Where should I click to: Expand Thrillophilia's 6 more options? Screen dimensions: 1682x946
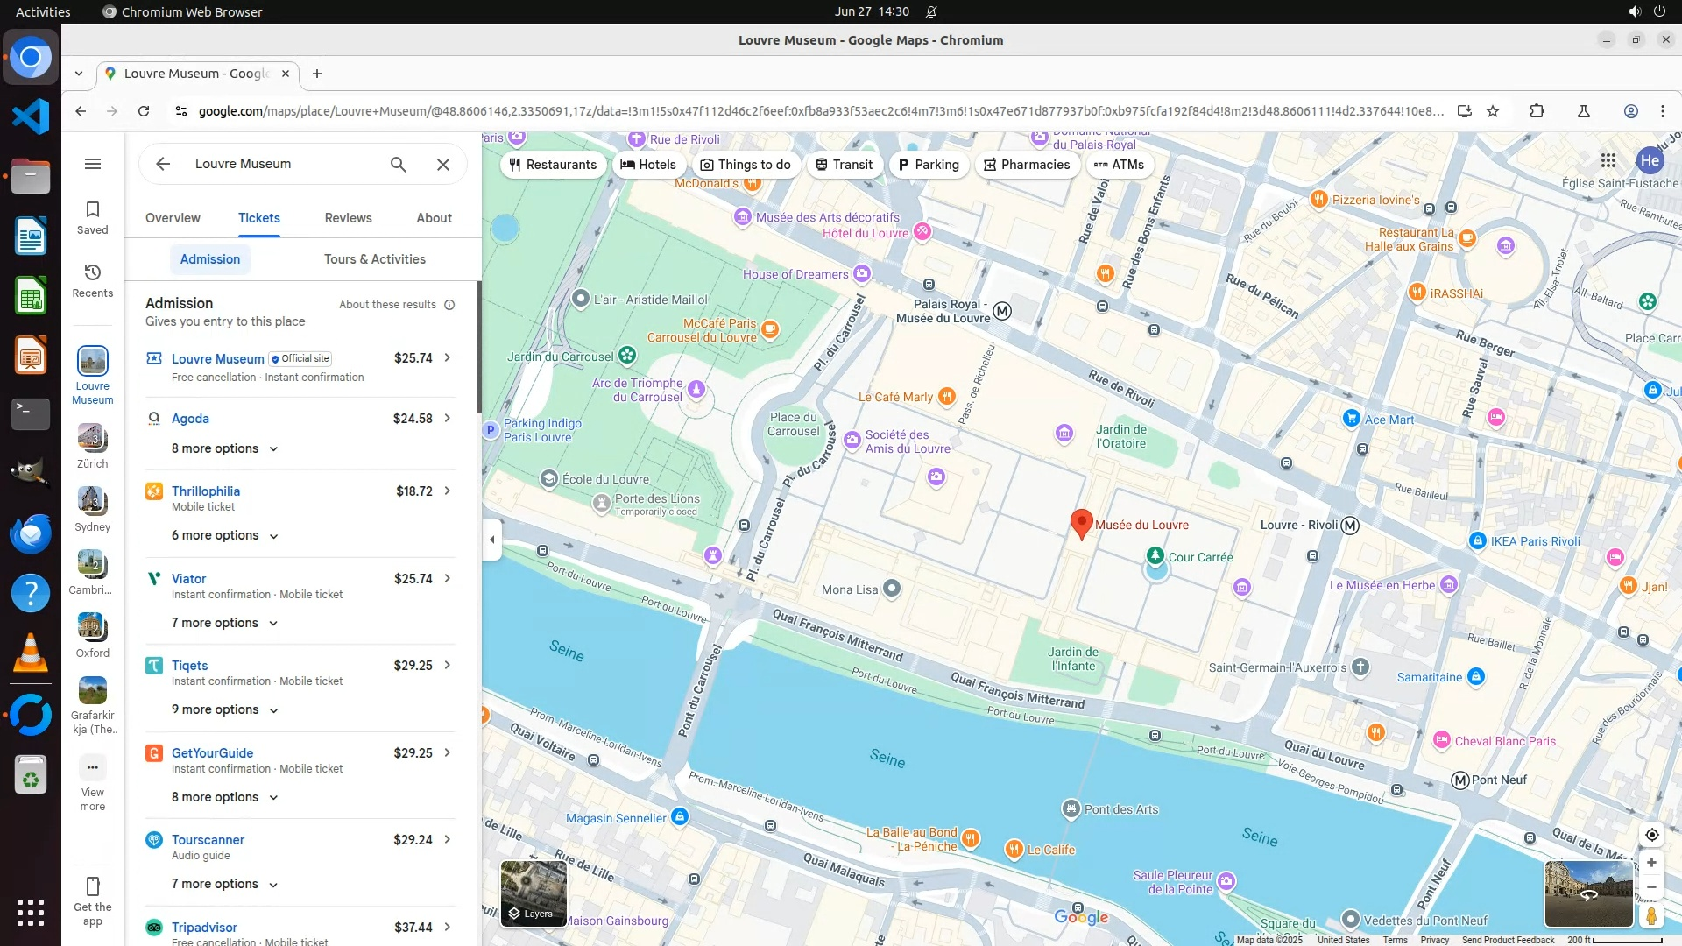click(x=224, y=535)
